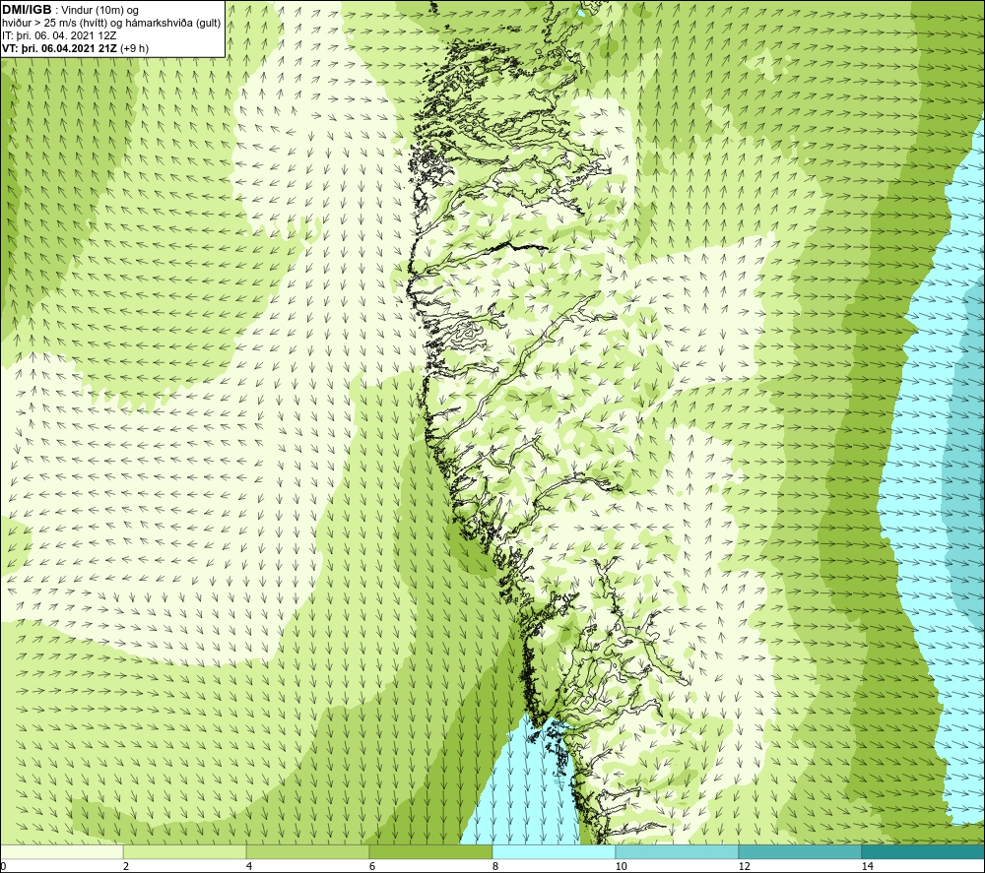Click the 4–6 m/s green legend swatch

click(x=307, y=851)
